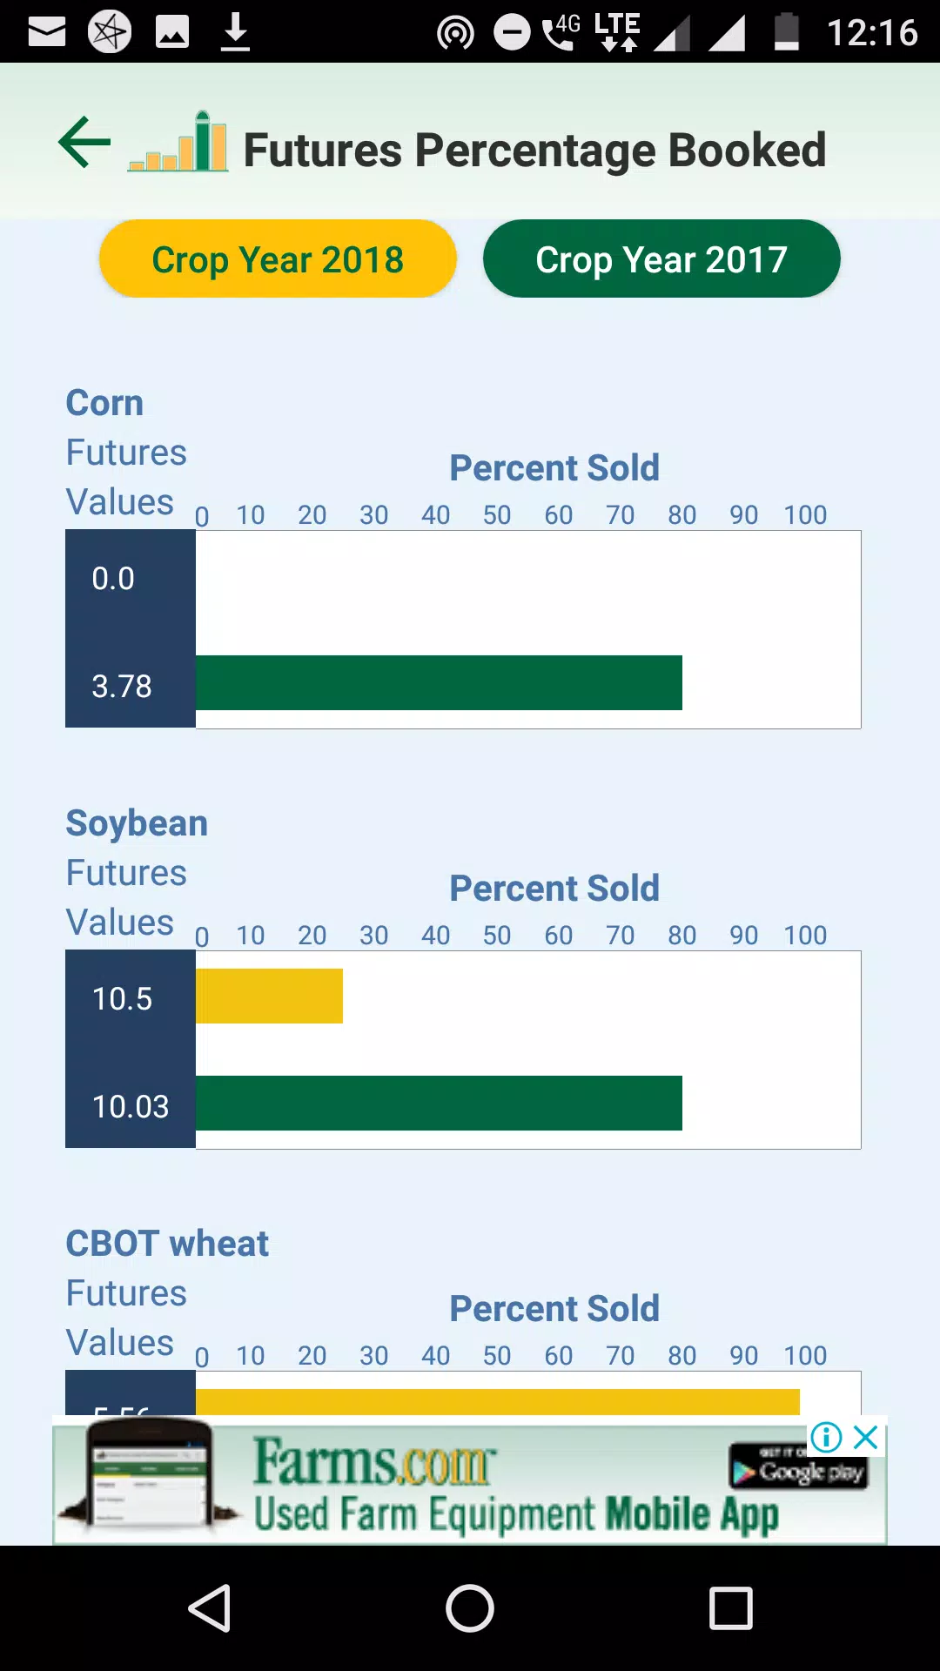940x1671 pixels.
Task: Tap the download status icon
Action: click(235, 32)
